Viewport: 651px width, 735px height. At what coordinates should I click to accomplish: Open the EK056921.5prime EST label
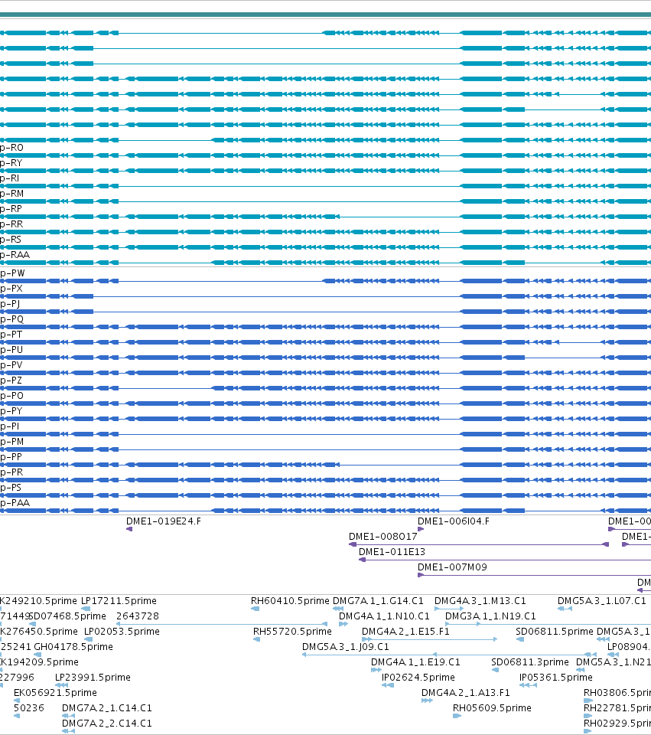coord(55,693)
